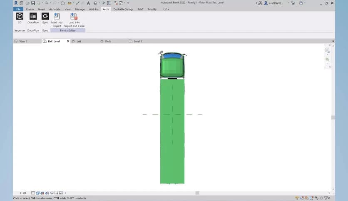Screen dimensions: 348x201
Task: Click the Redo arrow icon
Action: click(55, 3)
